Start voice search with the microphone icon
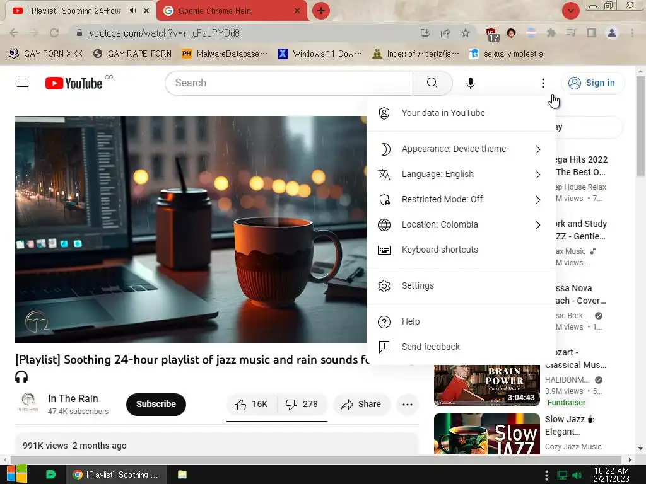Screen dimensions: 646x484 [470, 83]
